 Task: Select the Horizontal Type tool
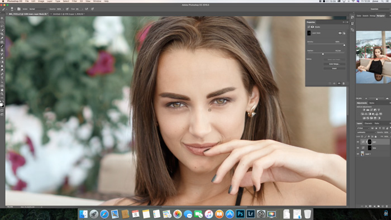pos(2,78)
